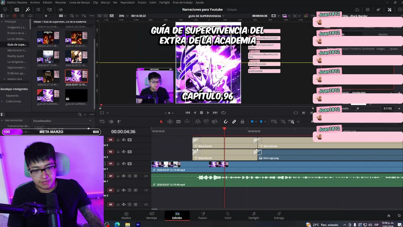Switch to the Color page

[228, 216]
